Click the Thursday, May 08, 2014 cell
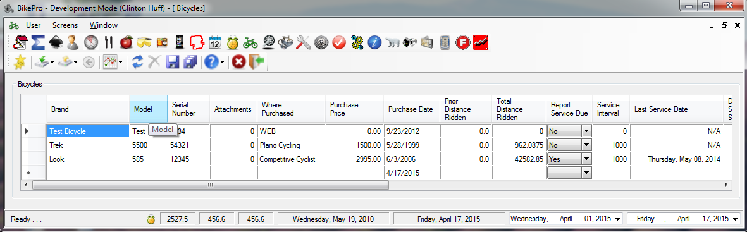 677,159
